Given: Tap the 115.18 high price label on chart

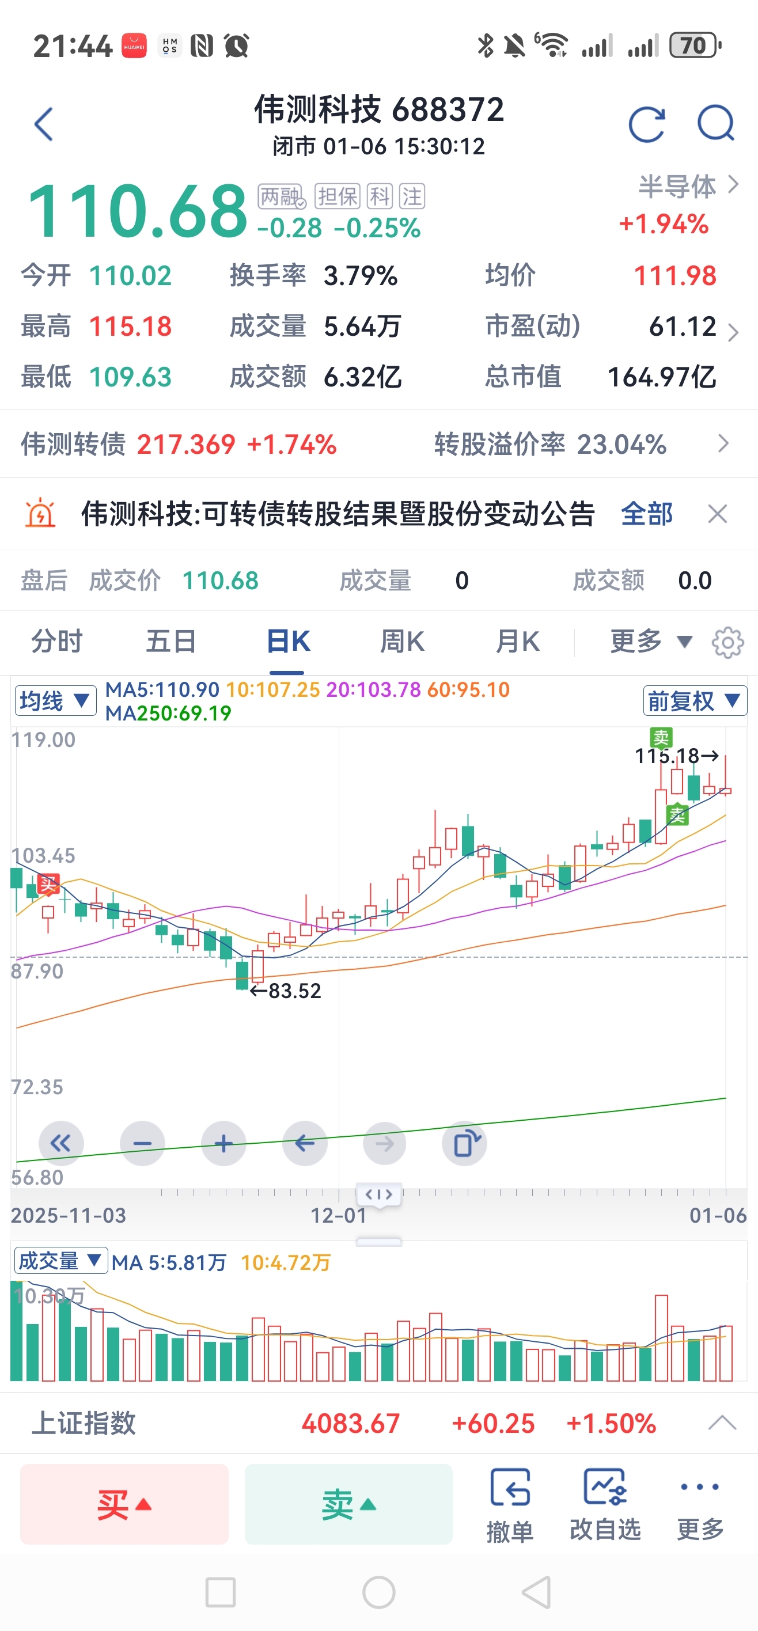Looking at the screenshot, I should (676, 756).
